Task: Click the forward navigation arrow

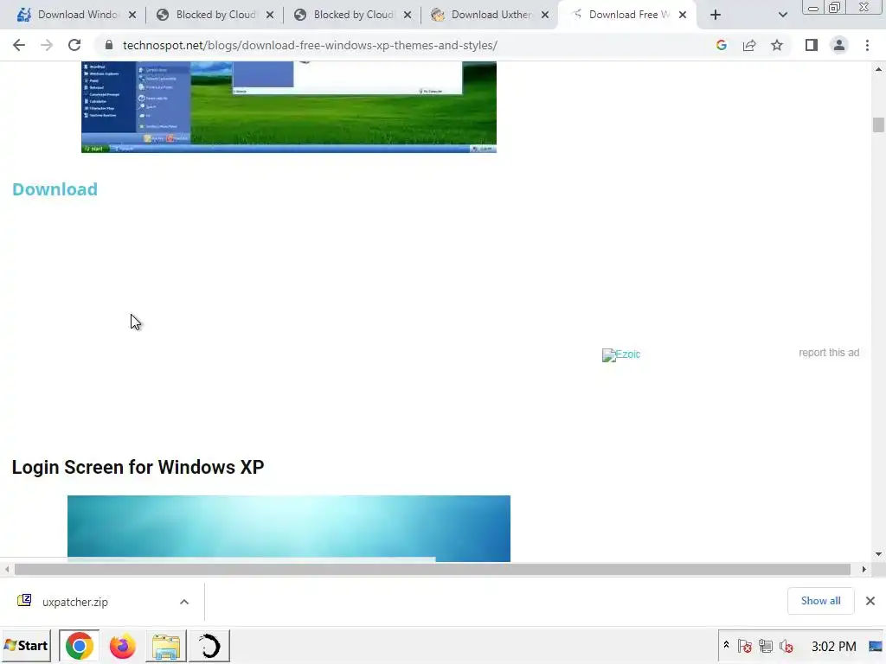Action: (x=47, y=45)
